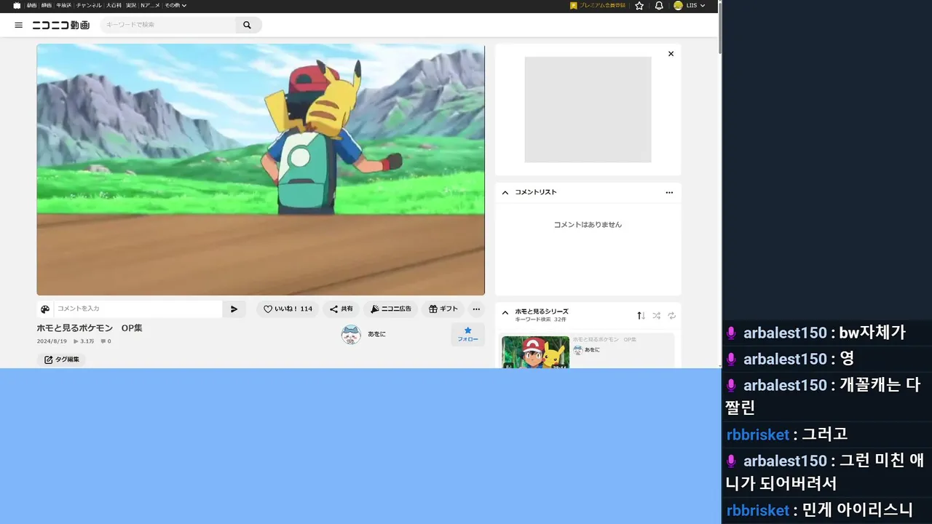Click chat message rbbrisket: 그러고
This screenshot has height=524, width=932.
tap(787, 434)
